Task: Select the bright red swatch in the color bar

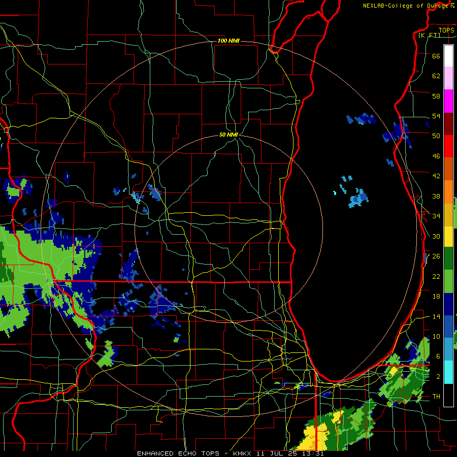Action: coord(448,146)
